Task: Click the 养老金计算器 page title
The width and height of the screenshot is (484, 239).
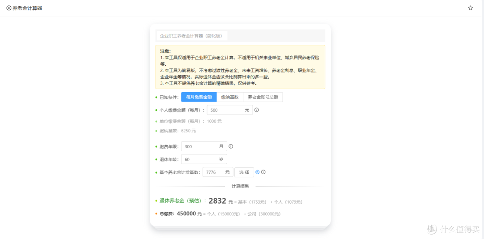Action: 27,8
